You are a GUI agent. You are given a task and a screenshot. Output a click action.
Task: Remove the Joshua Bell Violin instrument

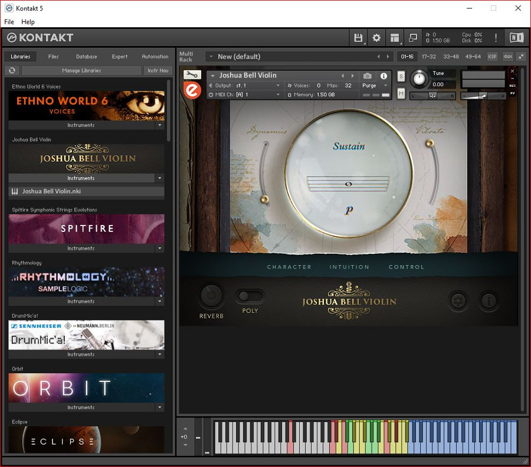point(512,71)
